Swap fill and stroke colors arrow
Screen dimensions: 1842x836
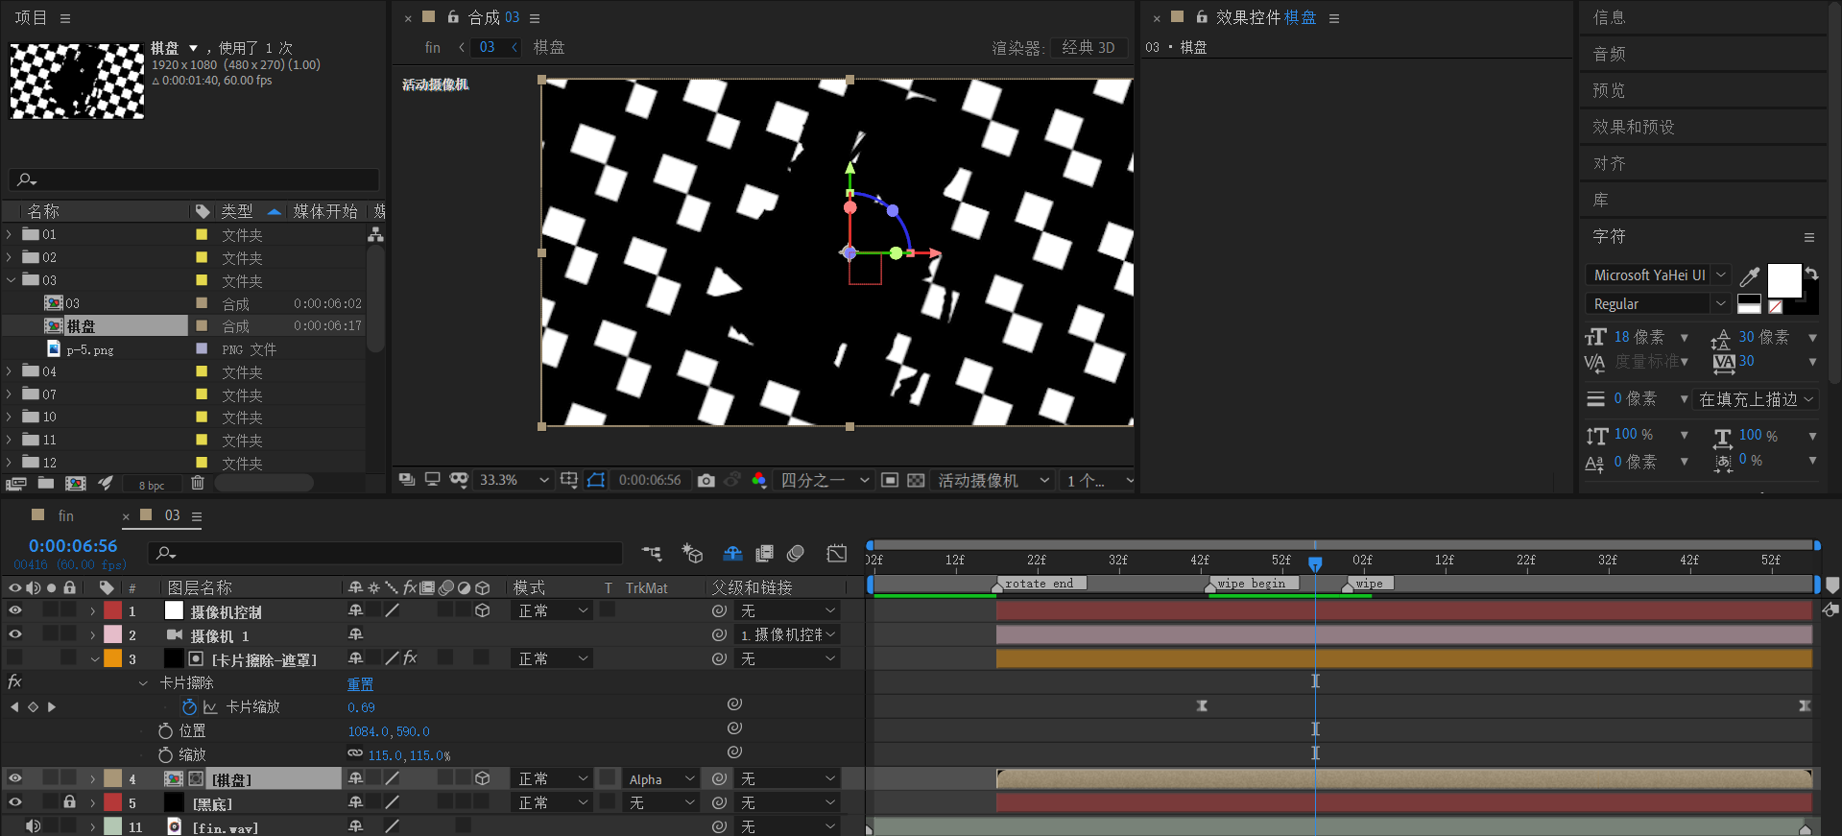tap(1811, 274)
